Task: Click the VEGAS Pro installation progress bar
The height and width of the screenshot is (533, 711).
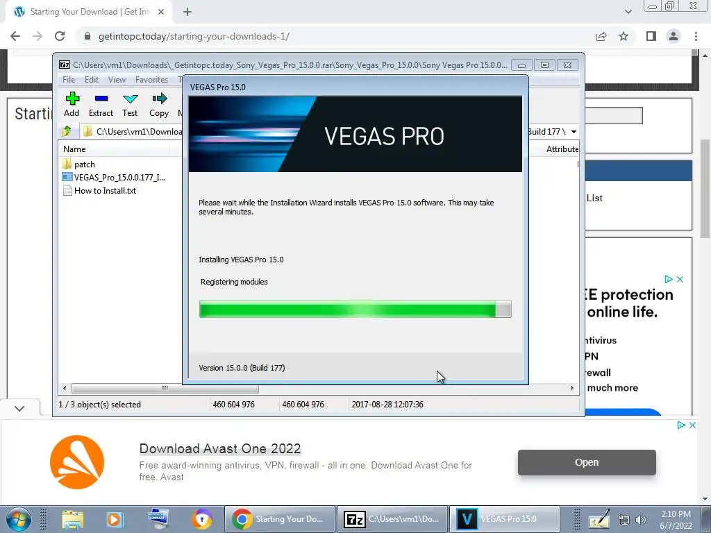Action: [355, 309]
